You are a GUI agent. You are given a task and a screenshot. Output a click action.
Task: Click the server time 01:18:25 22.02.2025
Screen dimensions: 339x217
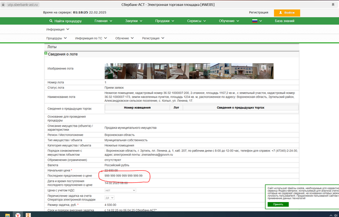90,12
